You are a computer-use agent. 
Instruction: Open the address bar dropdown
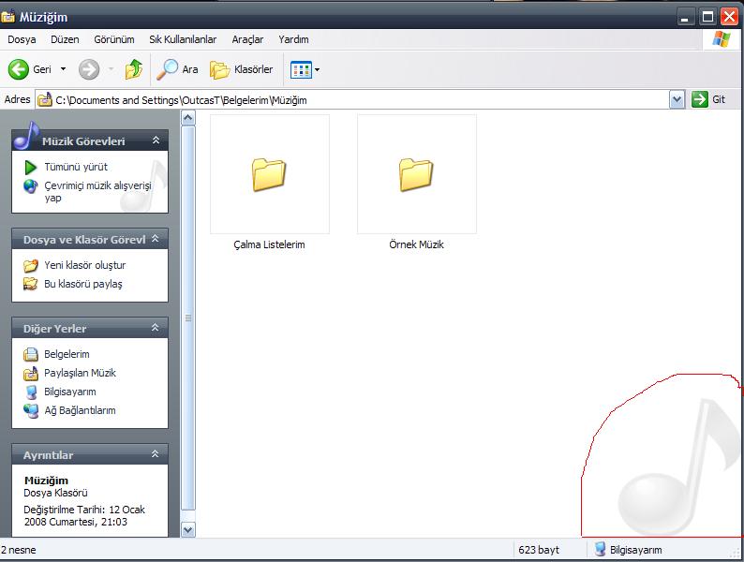click(x=677, y=99)
